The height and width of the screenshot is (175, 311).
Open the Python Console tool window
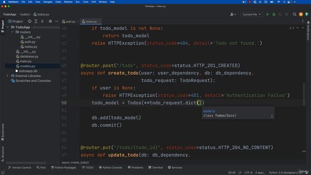click(x=110, y=167)
